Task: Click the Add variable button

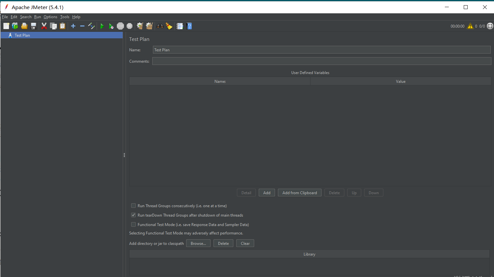Action: [267, 193]
